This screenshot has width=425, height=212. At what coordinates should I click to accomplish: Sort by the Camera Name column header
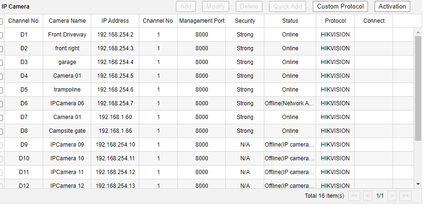tap(68, 21)
